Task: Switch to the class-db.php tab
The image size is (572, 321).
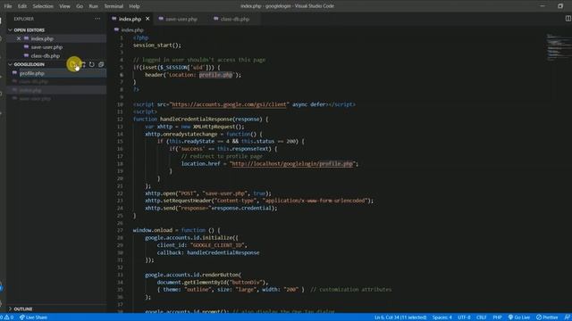Action: 234,19
